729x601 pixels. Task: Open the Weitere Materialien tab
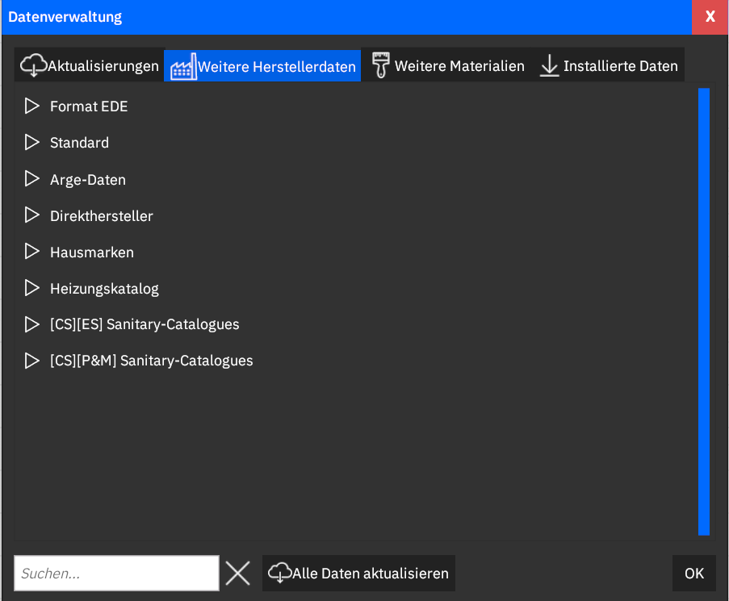click(x=448, y=65)
